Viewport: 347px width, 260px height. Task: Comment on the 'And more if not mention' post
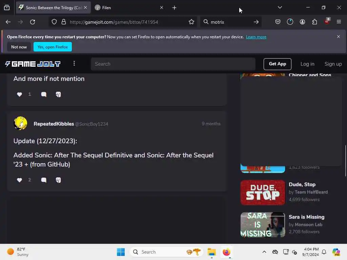click(x=44, y=94)
